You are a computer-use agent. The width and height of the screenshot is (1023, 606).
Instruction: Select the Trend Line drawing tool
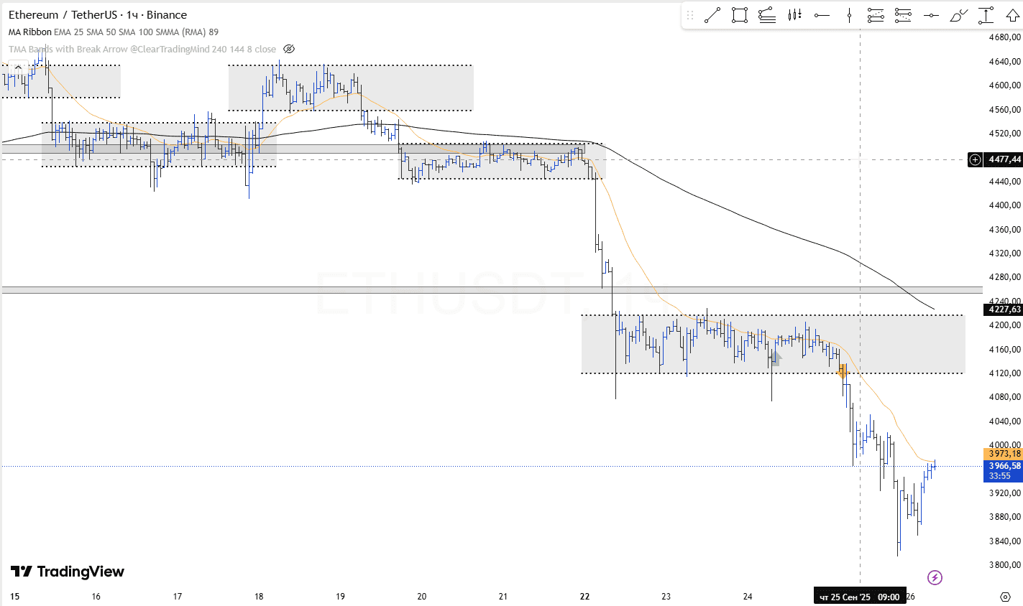tap(712, 15)
